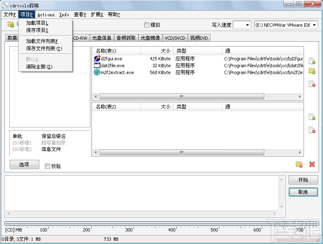The width and height of the screenshot is (323, 244).
Task: Click the empty log output area
Action: click(142, 193)
